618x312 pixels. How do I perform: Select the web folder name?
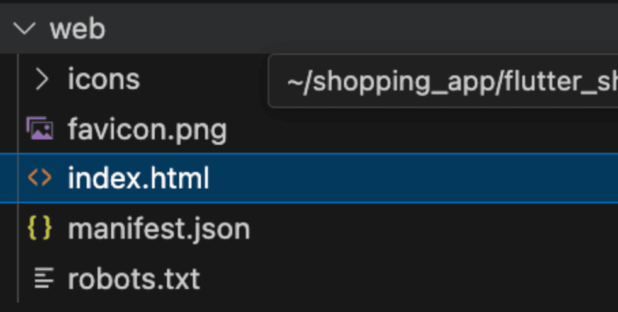(77, 29)
